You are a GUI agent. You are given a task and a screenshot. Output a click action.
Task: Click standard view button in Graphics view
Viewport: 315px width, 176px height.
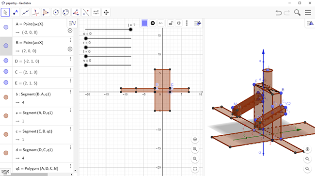point(195,140)
